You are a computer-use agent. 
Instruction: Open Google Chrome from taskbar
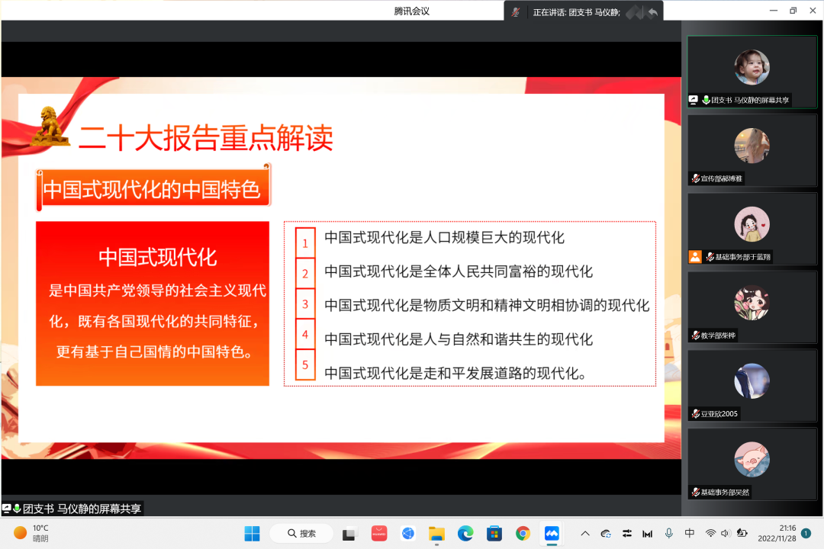[523, 533]
